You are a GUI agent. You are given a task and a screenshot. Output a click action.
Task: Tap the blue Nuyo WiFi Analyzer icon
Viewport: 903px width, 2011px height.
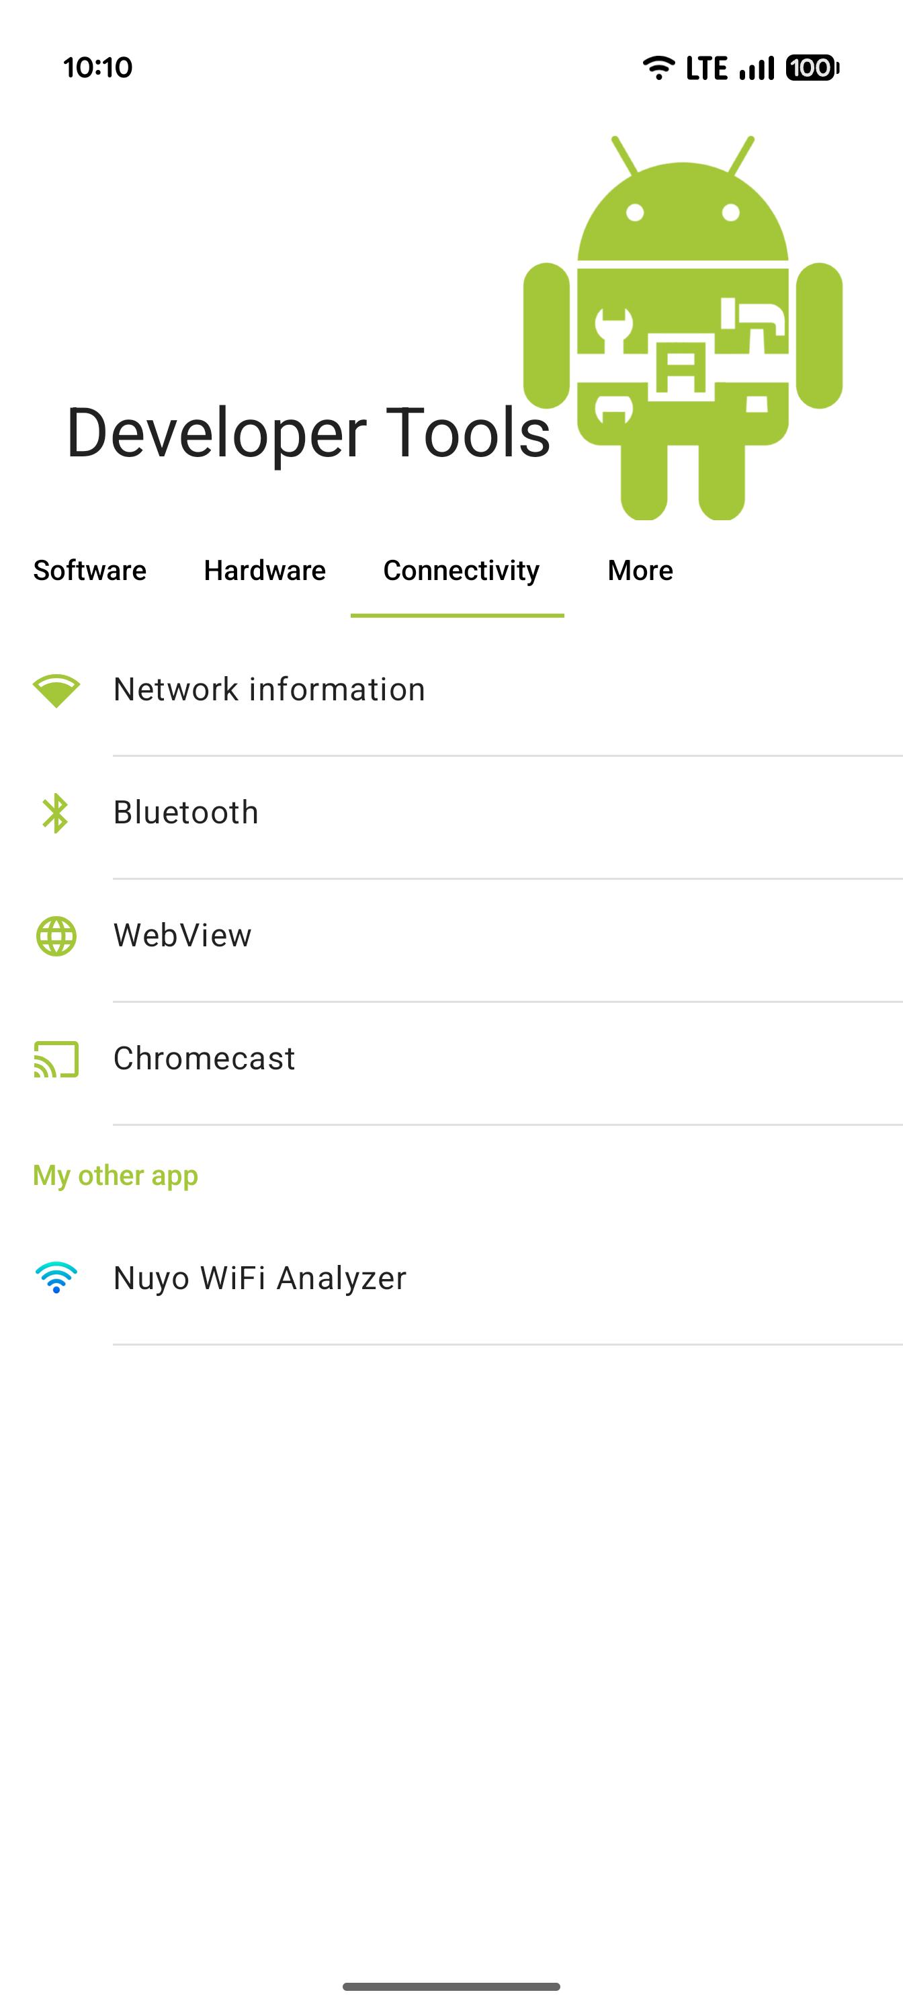[56, 1278]
